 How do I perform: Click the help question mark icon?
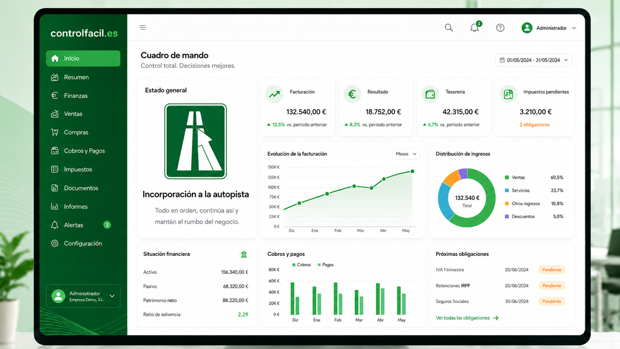[x=500, y=28]
